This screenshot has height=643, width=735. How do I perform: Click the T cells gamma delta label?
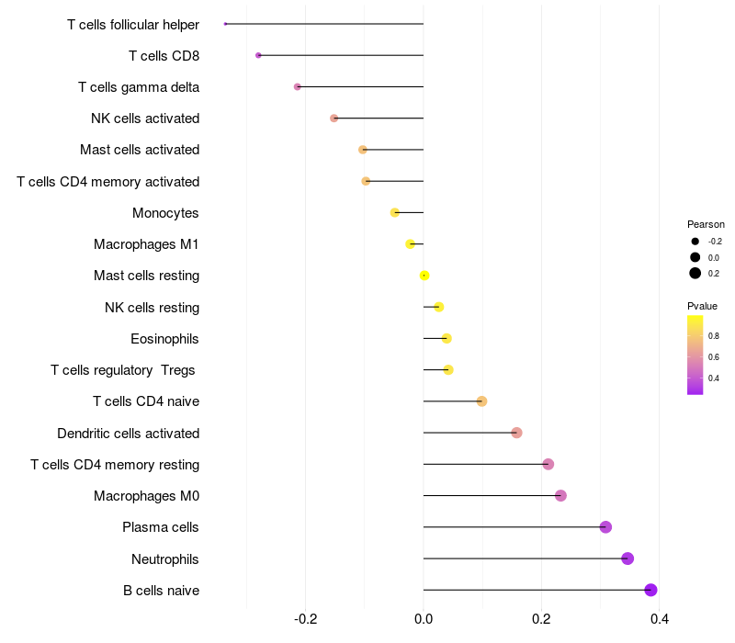(x=139, y=87)
